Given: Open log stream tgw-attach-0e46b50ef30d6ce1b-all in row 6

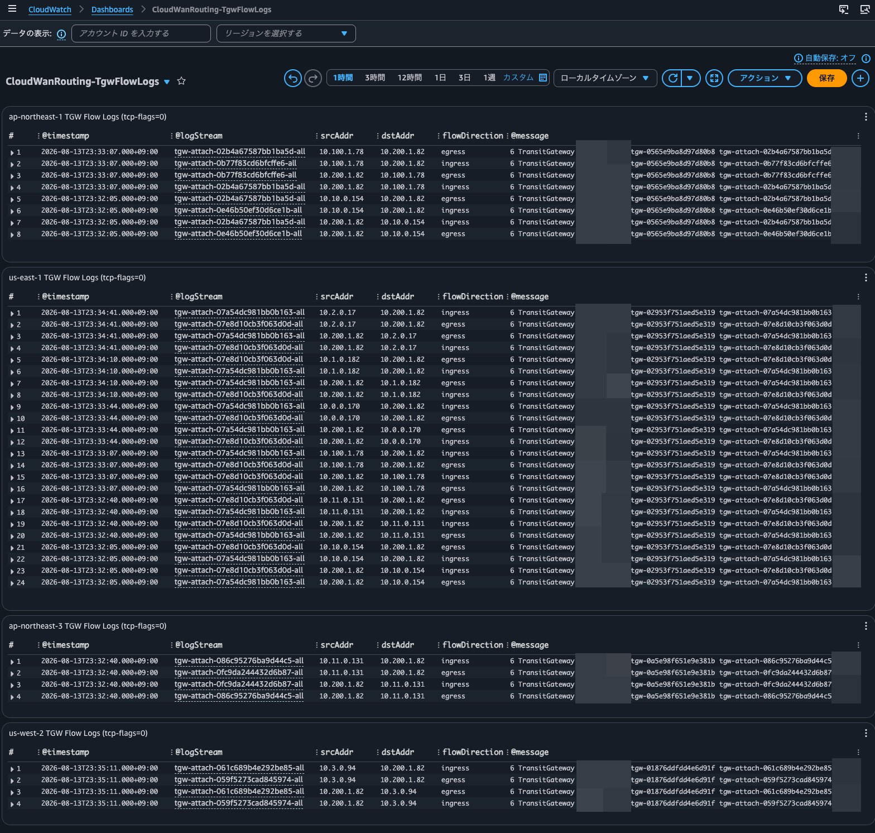Looking at the screenshot, I should coord(238,210).
